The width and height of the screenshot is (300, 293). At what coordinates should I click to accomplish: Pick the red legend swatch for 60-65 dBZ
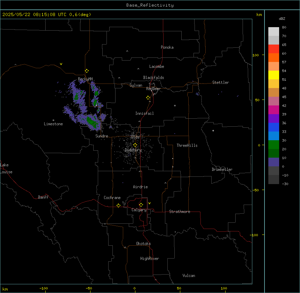[x=274, y=49]
